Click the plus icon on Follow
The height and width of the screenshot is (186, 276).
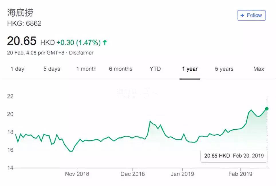[x=242, y=15]
